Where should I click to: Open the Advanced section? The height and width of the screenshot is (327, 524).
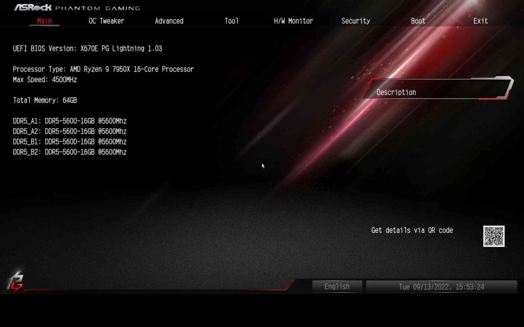[169, 21]
